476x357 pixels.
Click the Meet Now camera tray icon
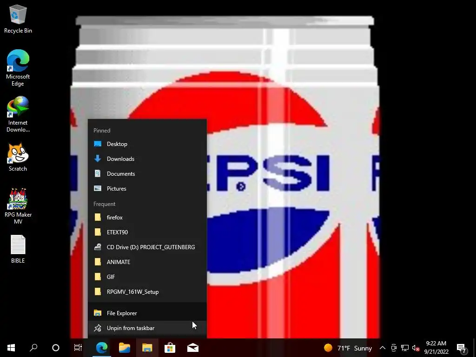(x=393, y=348)
